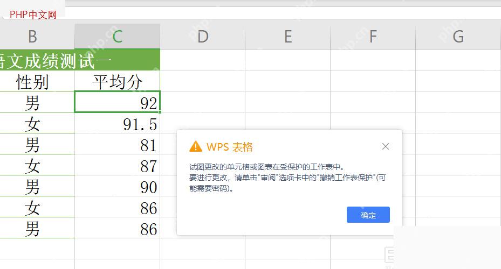501x269 pixels.
Task: Select the 性别 header cell
Action: (37, 81)
